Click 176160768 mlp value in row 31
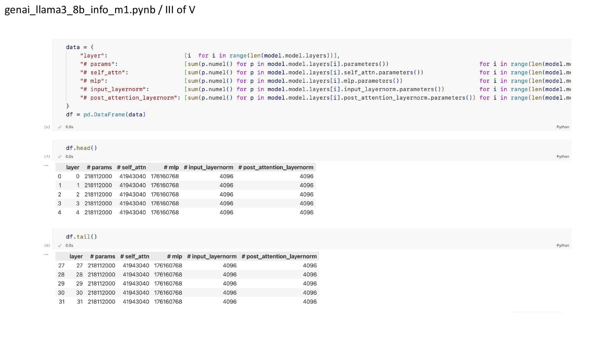The width and height of the screenshot is (614, 345). pyautogui.click(x=168, y=302)
